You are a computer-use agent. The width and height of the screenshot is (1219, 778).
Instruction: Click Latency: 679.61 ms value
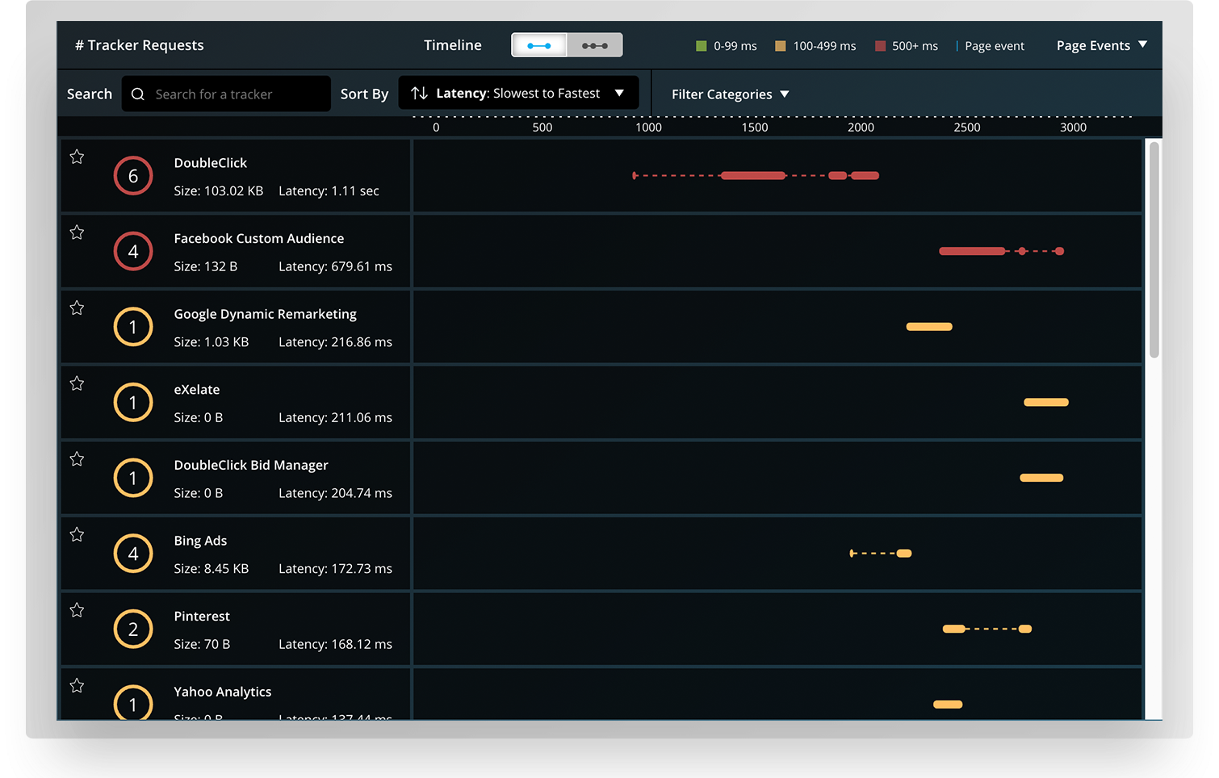tap(335, 266)
